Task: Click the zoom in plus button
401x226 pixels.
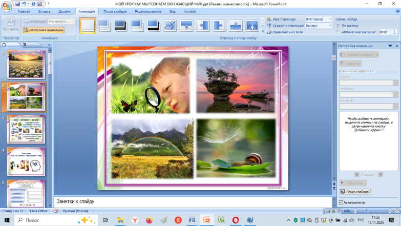Action: (389, 211)
